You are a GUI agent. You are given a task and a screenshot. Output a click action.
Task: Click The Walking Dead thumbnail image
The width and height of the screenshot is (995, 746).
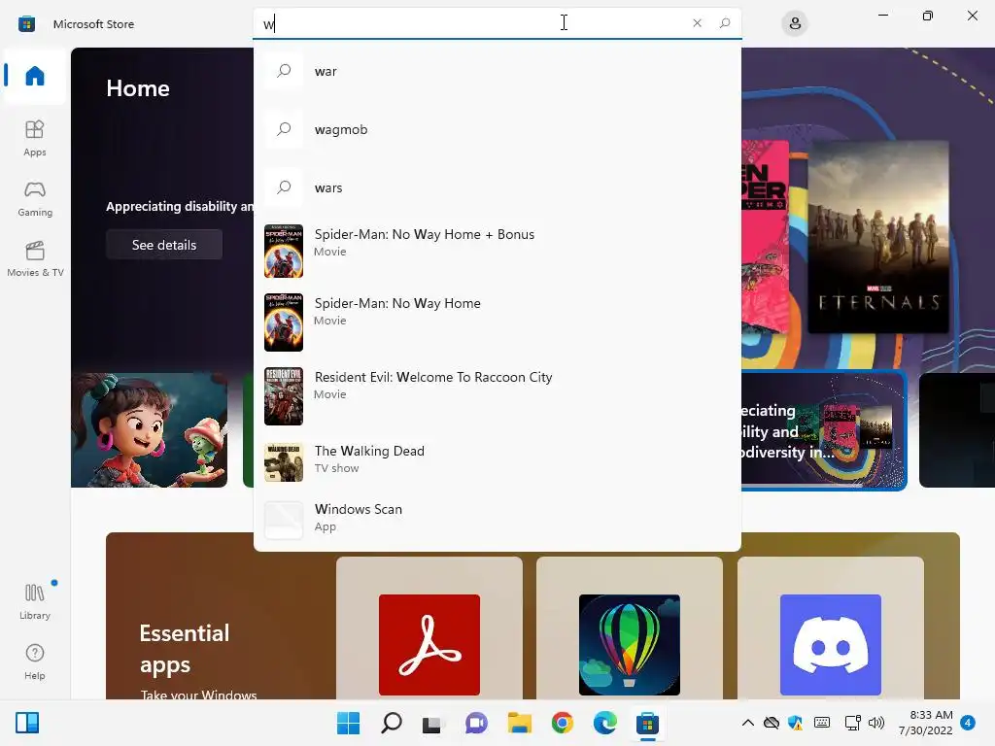(x=284, y=462)
